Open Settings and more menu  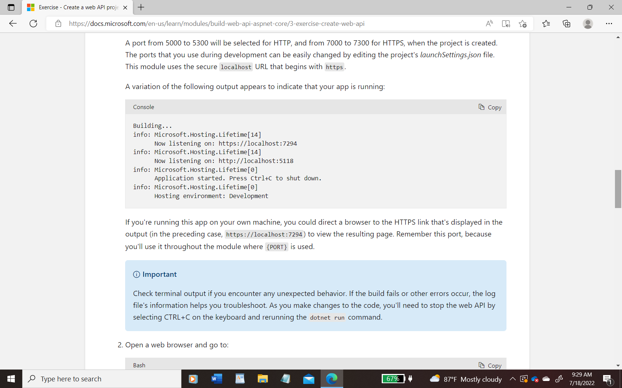[609, 24]
